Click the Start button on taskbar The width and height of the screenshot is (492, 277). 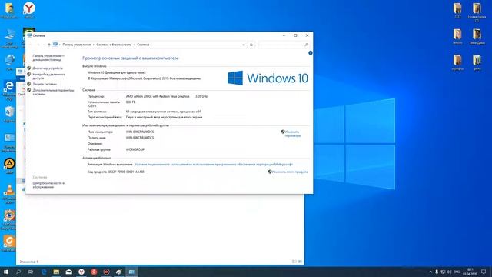click(x=6, y=272)
